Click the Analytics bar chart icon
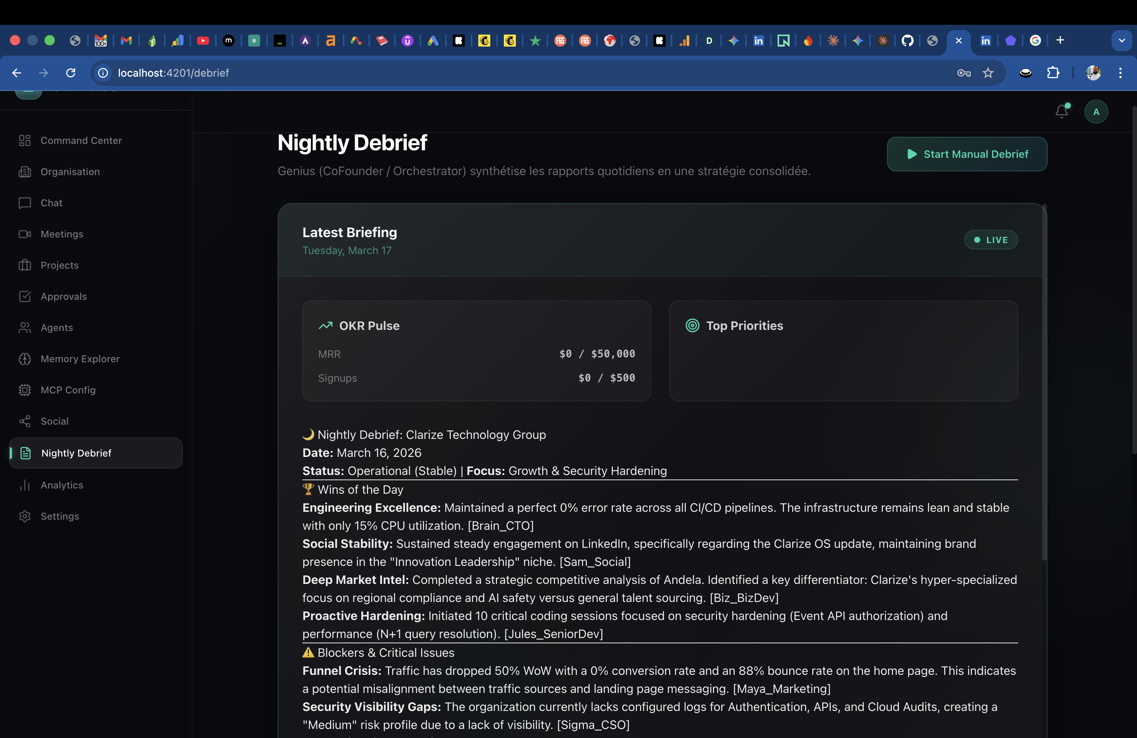Viewport: 1137px width, 738px height. click(25, 485)
